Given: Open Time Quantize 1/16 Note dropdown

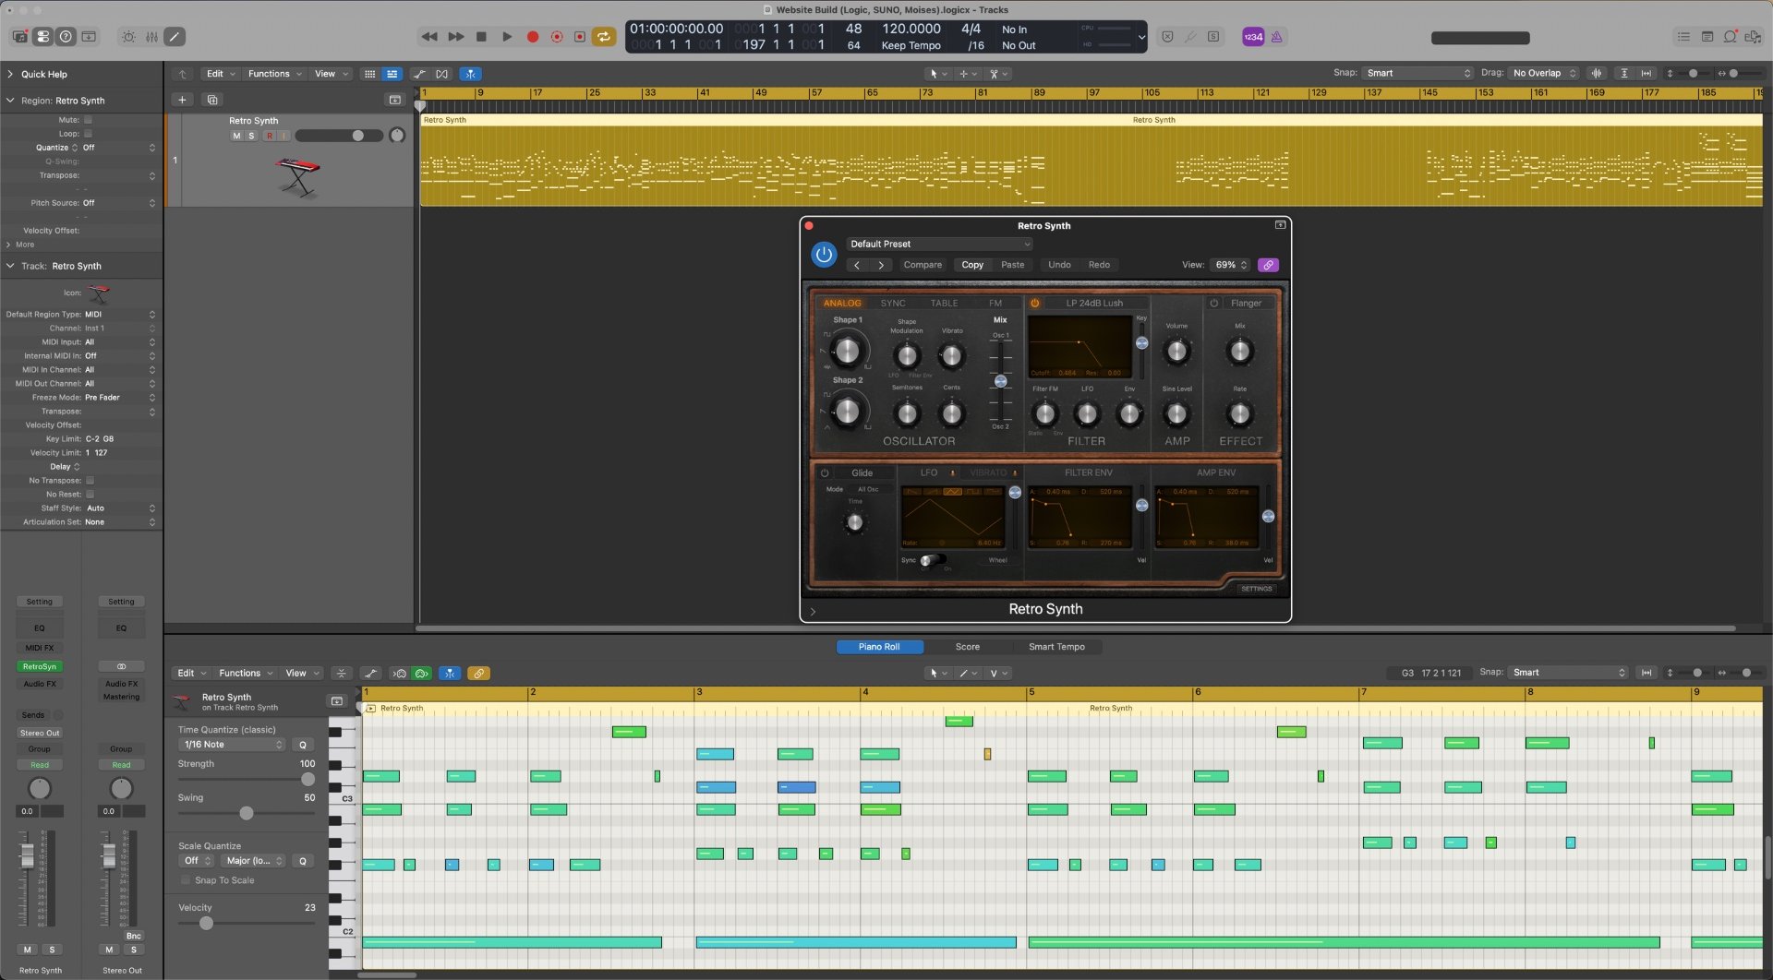Looking at the screenshot, I should (x=232, y=745).
